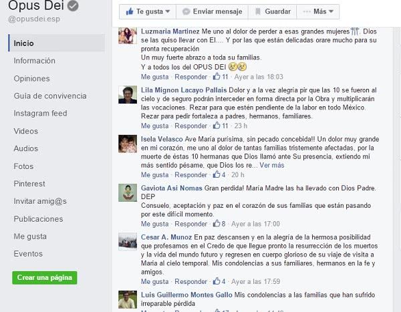Click the verified badge next to Opus Dei
Screen dimensions: 401x312
(x=73, y=6)
